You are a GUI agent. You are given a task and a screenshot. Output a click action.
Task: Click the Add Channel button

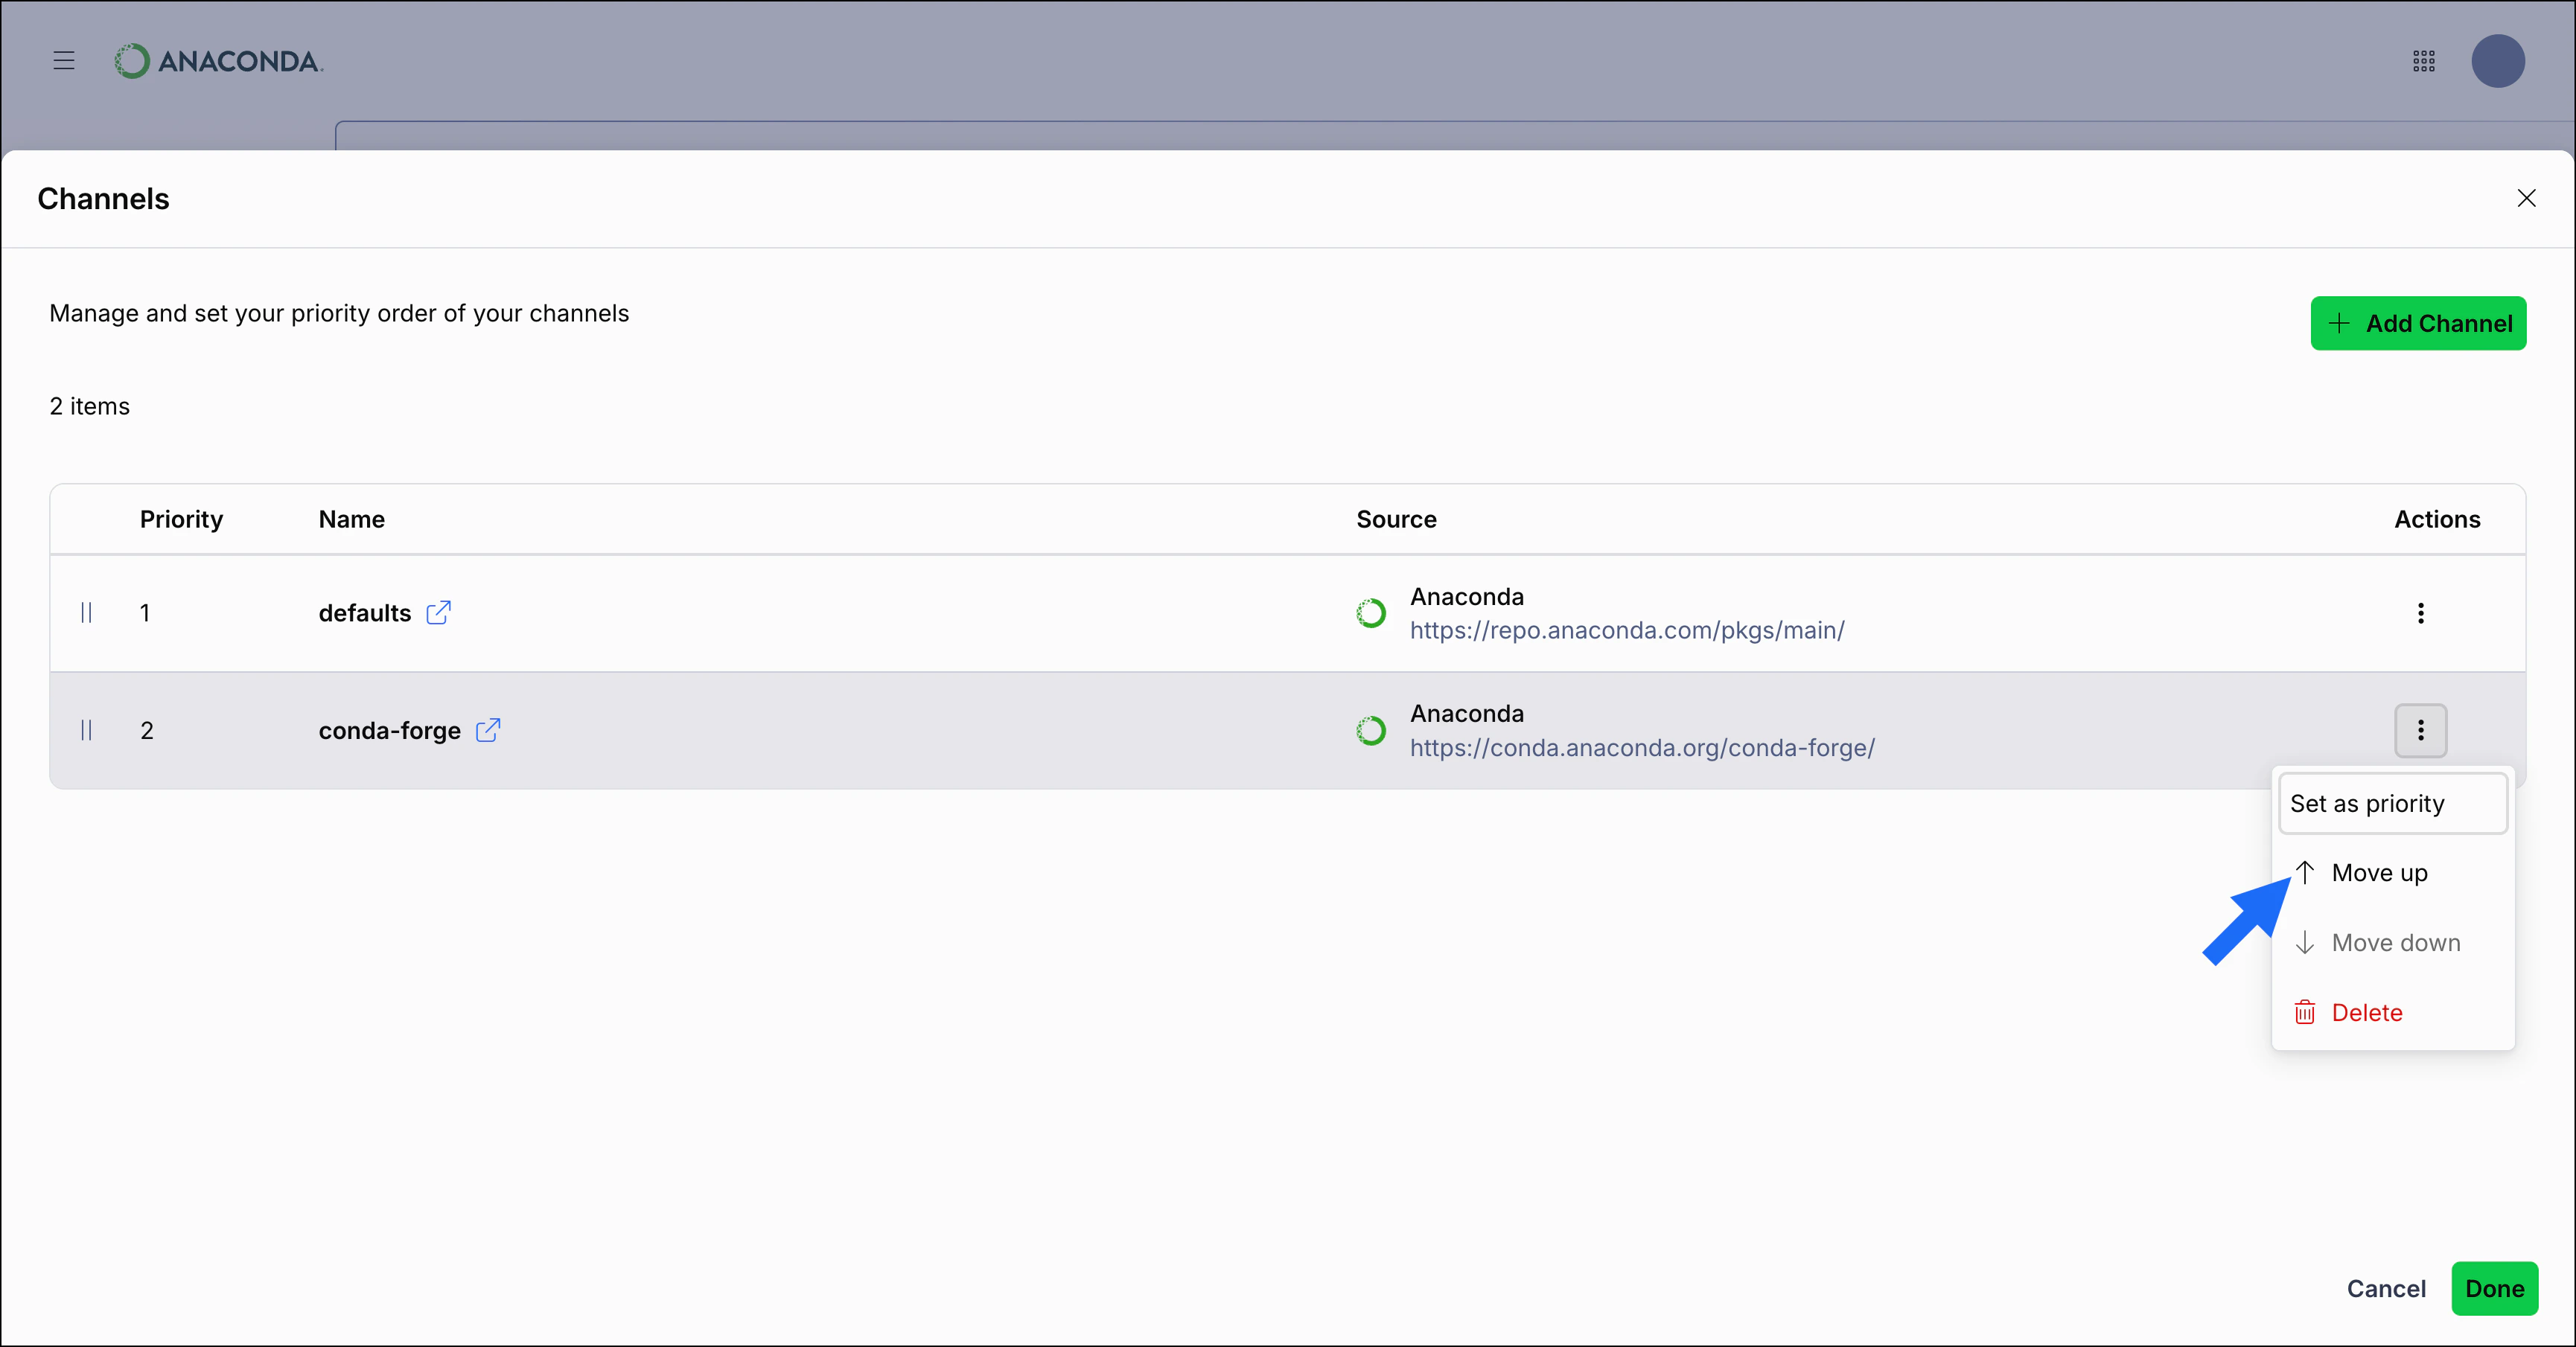[x=2418, y=323]
